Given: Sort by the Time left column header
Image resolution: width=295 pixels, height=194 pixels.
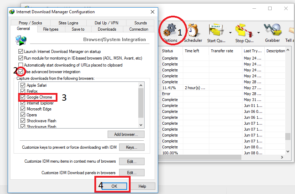Looking at the screenshot, I should (196, 51).
